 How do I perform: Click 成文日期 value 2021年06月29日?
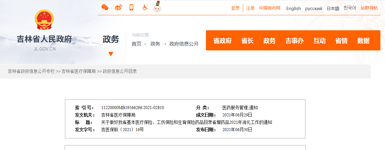(x=237, y=115)
